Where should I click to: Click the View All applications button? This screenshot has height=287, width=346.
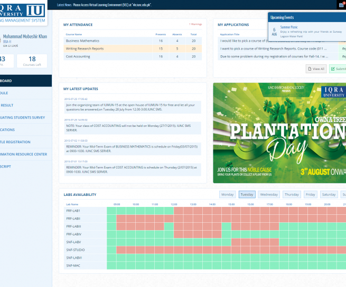click(x=315, y=68)
